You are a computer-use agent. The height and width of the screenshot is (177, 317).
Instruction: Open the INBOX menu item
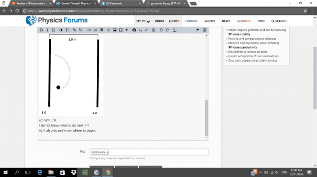[159, 21]
